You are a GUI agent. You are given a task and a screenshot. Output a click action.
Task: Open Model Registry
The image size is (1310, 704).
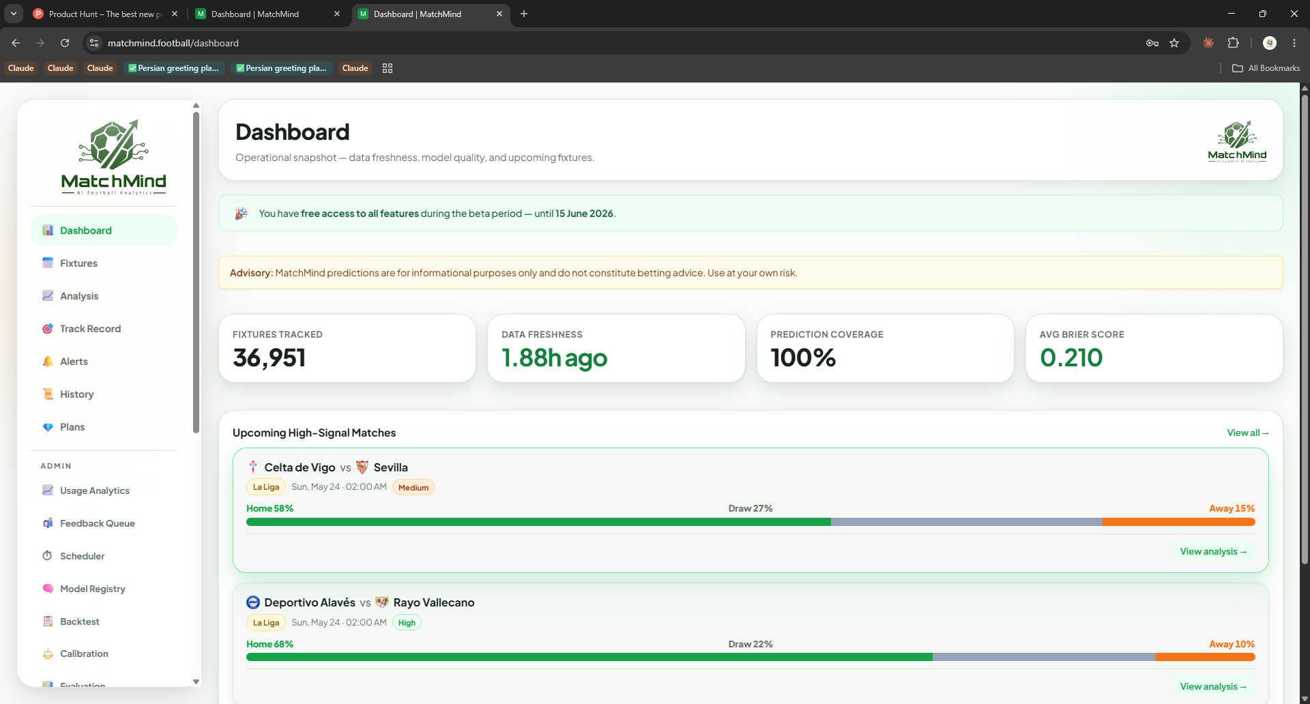[104, 589]
